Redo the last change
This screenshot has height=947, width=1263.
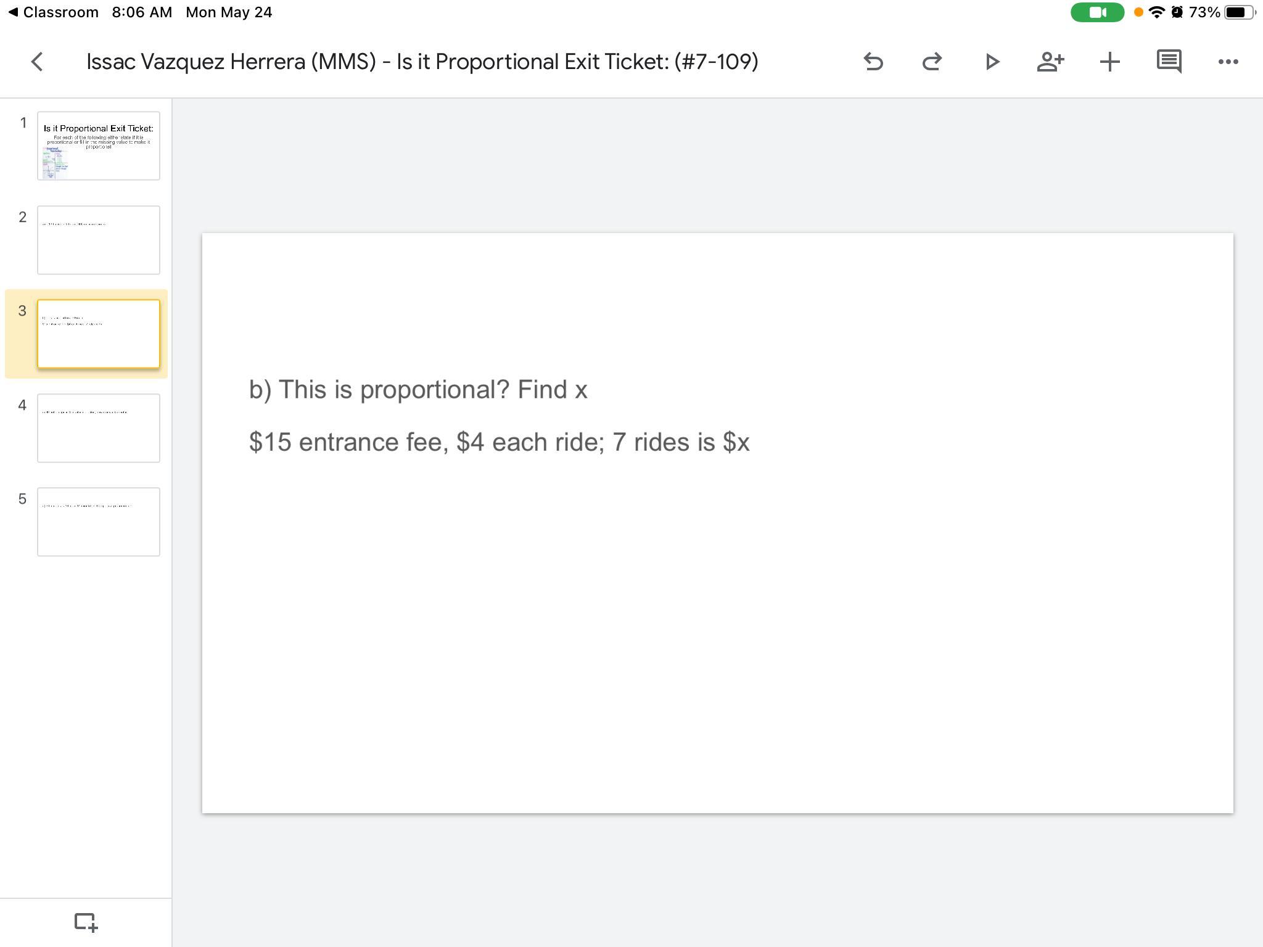tap(932, 61)
